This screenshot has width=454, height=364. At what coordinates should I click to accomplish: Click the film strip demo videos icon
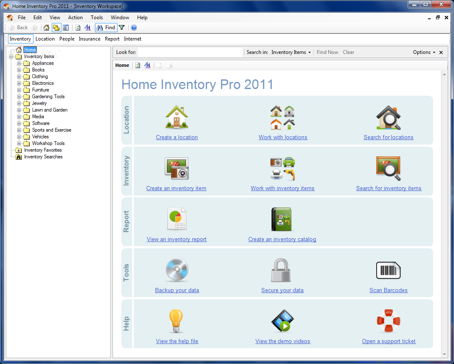coord(283,321)
